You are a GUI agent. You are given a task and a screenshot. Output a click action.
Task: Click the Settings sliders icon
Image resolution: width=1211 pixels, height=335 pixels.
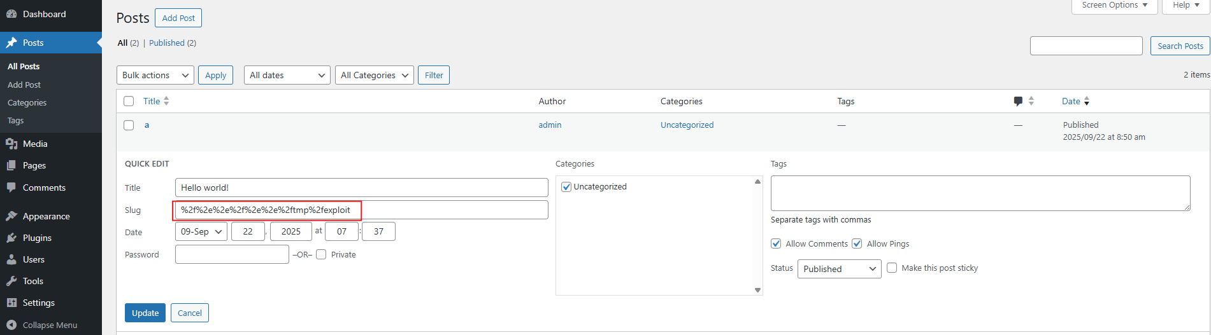click(11, 303)
